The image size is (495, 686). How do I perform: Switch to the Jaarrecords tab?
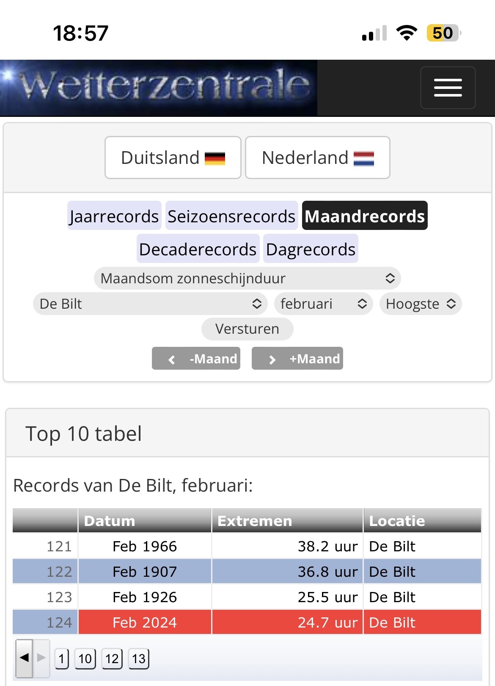(114, 216)
